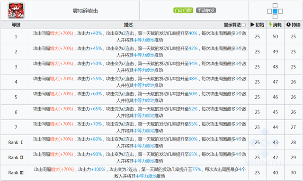Select level 1 row label
Screen dimensions: 303x181
(x=16, y=37)
